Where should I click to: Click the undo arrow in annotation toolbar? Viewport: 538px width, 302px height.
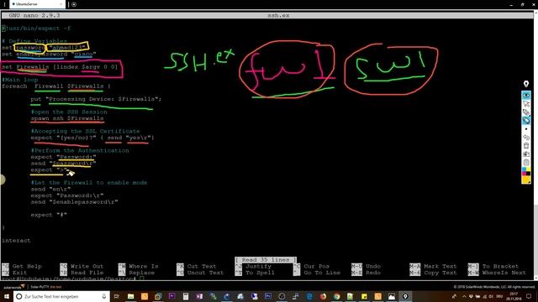526,138
